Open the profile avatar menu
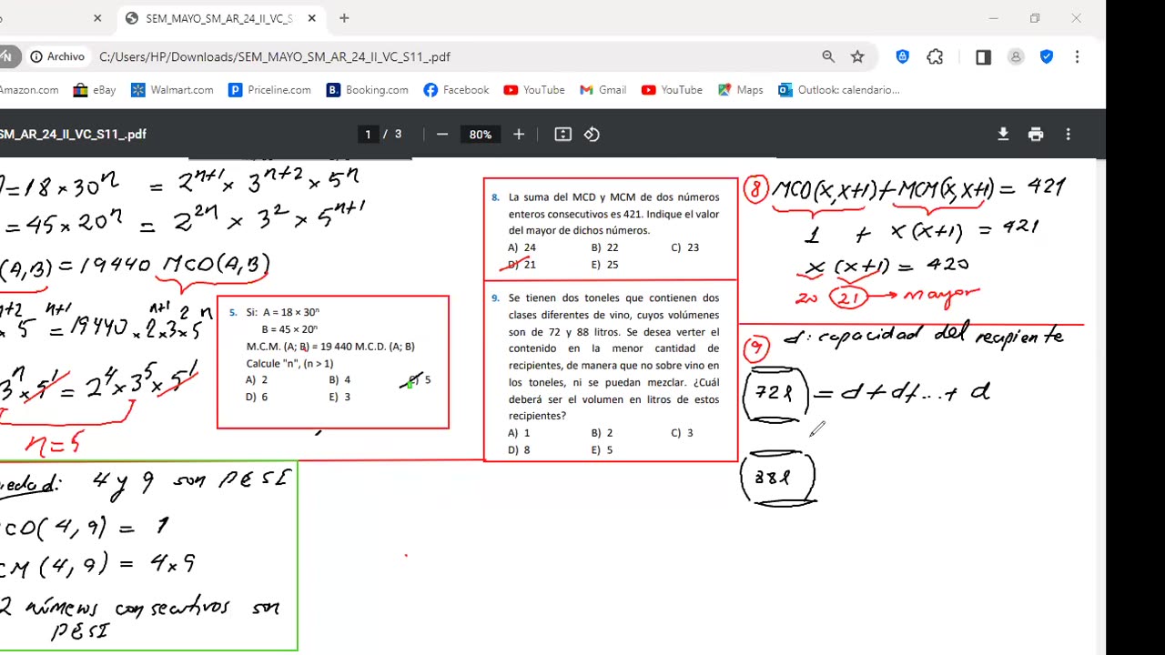The width and height of the screenshot is (1165, 655). [x=1016, y=56]
